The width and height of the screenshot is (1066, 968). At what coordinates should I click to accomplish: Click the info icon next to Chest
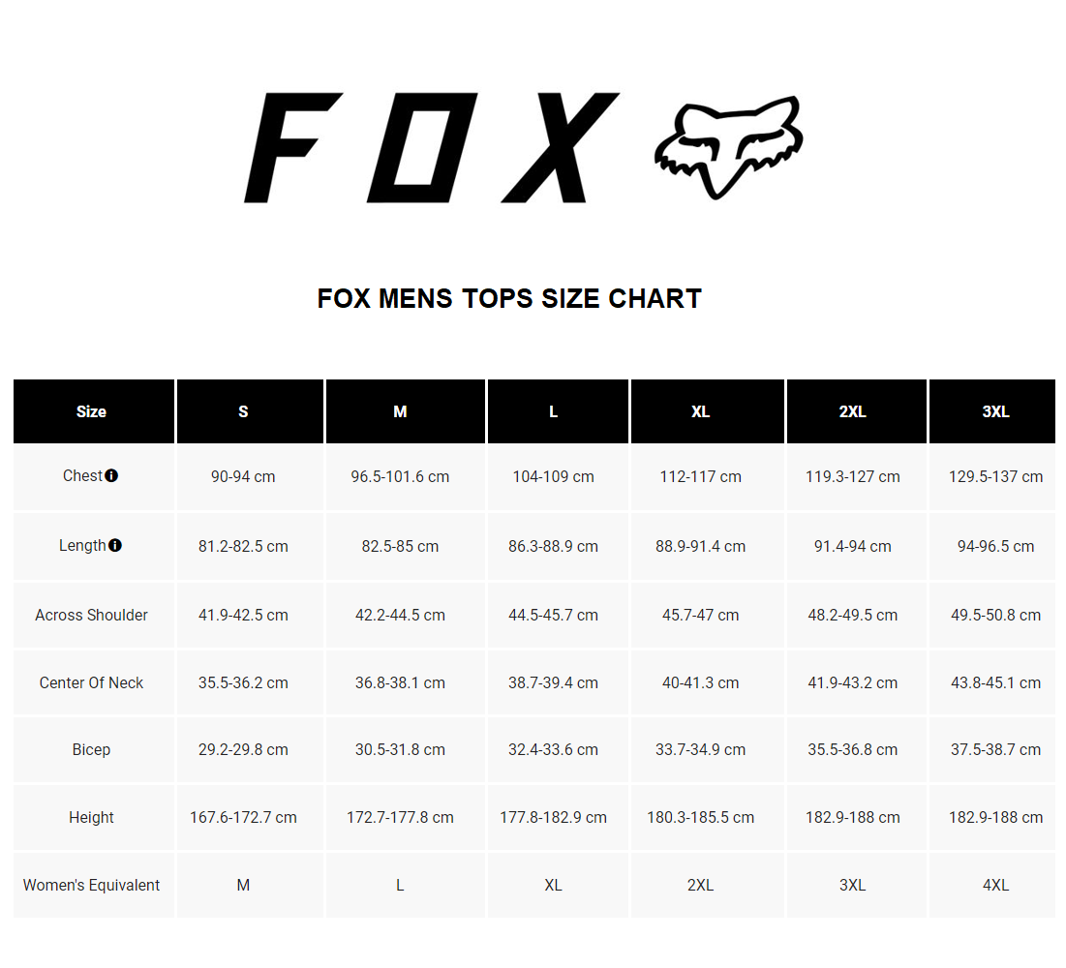[111, 476]
